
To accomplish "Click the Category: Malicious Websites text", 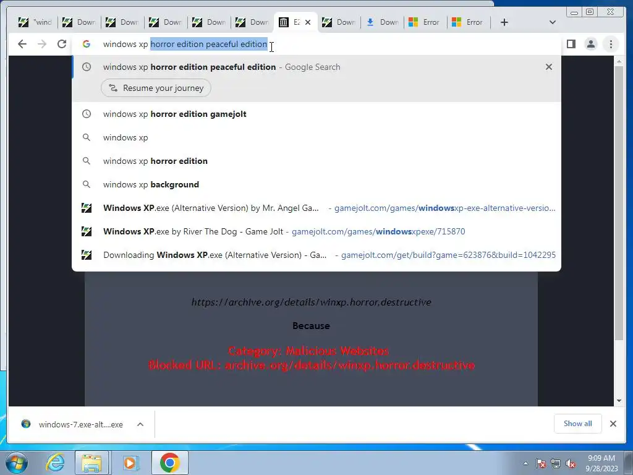I will coord(308,351).
